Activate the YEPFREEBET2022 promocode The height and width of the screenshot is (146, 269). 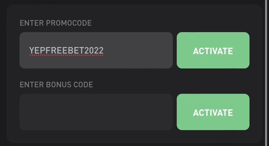(x=213, y=51)
